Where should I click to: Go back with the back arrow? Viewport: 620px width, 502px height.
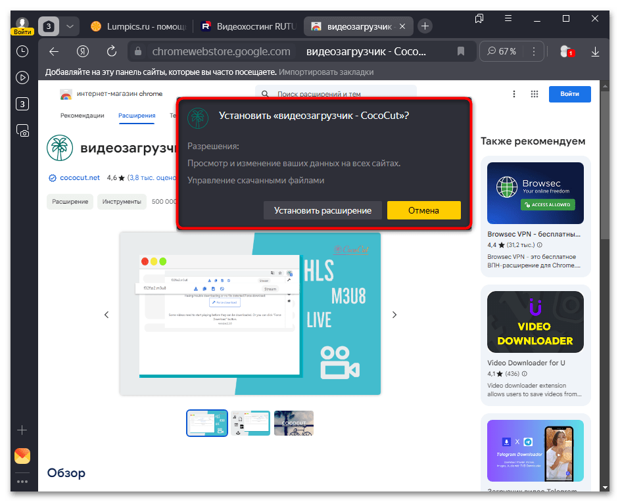point(54,51)
